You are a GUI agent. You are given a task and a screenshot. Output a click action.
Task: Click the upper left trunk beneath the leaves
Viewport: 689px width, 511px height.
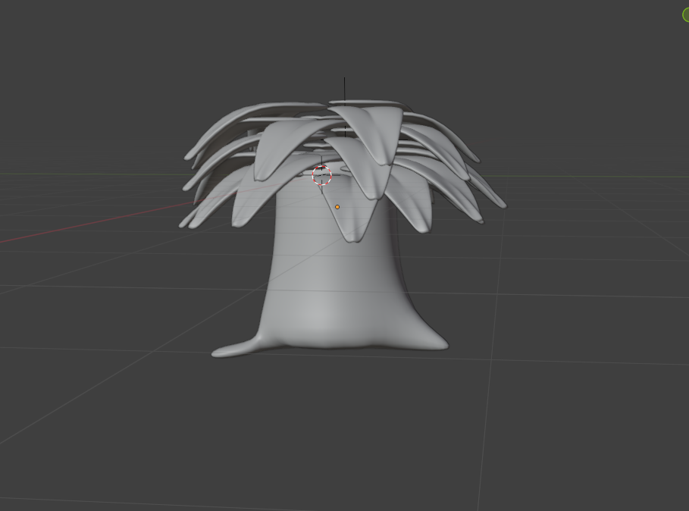[288, 220]
